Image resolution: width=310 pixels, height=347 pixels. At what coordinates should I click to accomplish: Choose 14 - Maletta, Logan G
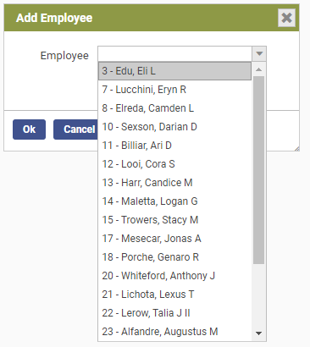[174, 201]
